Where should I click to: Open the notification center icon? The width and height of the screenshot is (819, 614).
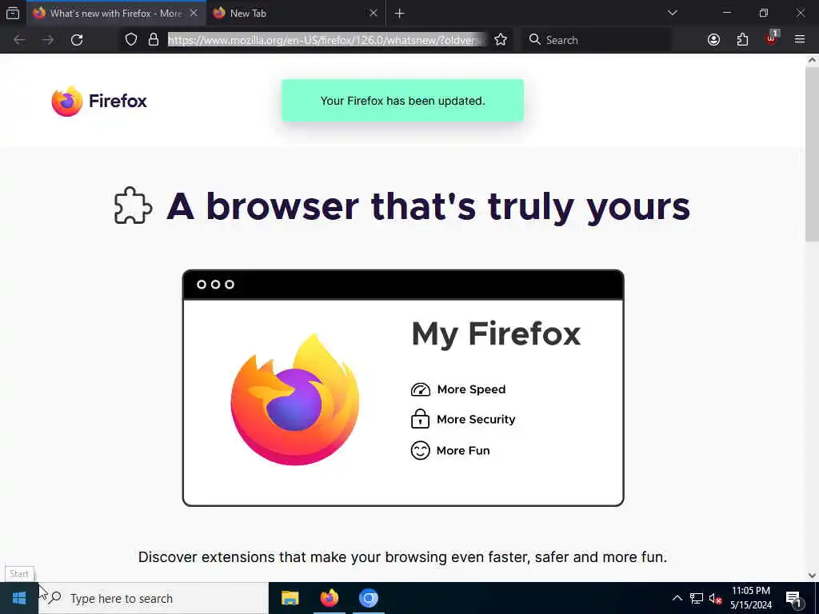794,598
